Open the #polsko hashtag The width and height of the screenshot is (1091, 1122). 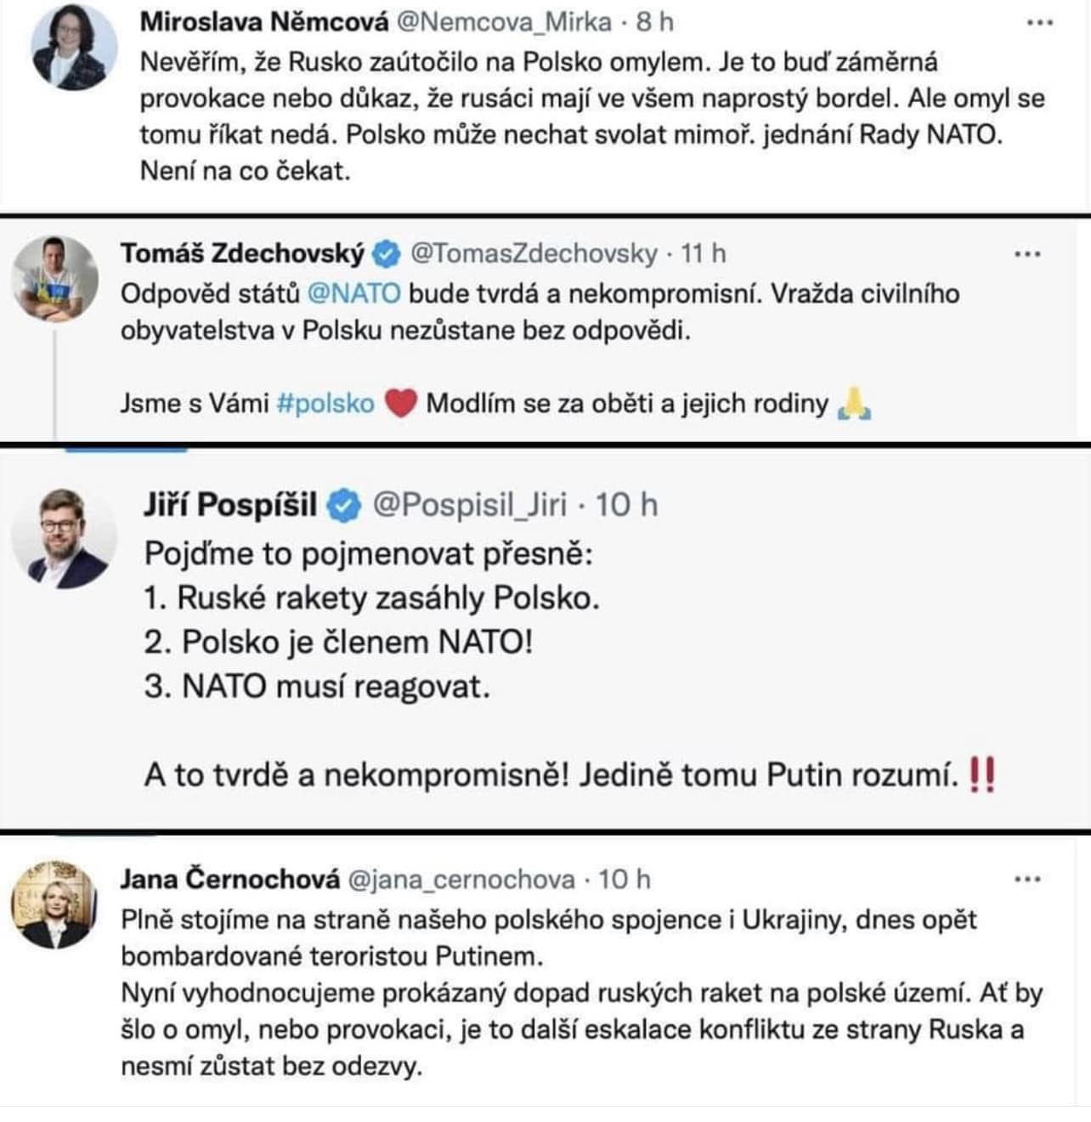coord(325,403)
